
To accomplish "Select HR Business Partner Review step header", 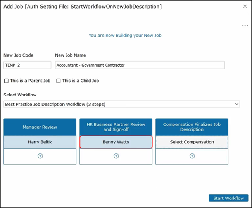I will point(116,127).
